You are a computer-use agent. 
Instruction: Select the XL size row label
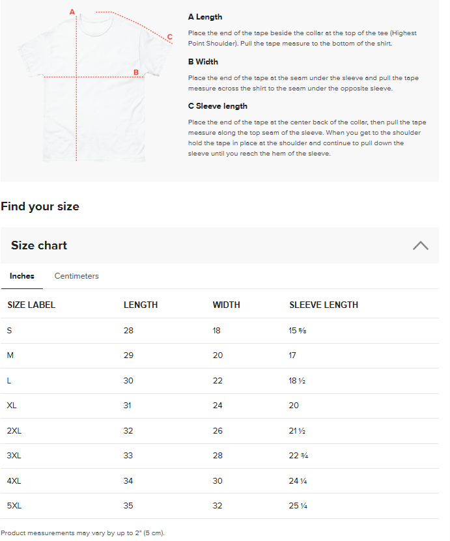tap(12, 406)
